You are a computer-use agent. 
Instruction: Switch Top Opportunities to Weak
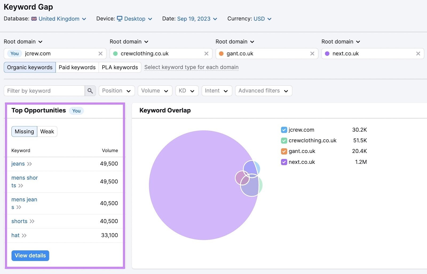47,131
